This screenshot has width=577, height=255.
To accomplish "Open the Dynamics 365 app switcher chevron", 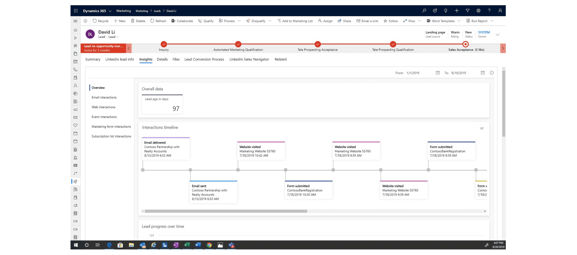I will pyautogui.click(x=110, y=11).
